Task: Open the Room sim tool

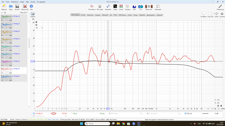Action: click(149, 7)
